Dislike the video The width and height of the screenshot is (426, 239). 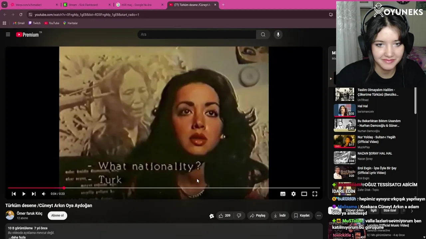(239, 215)
